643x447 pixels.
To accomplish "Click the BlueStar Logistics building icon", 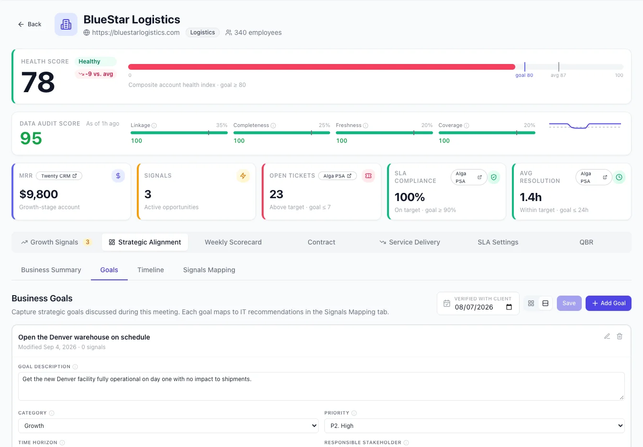I will tap(66, 24).
